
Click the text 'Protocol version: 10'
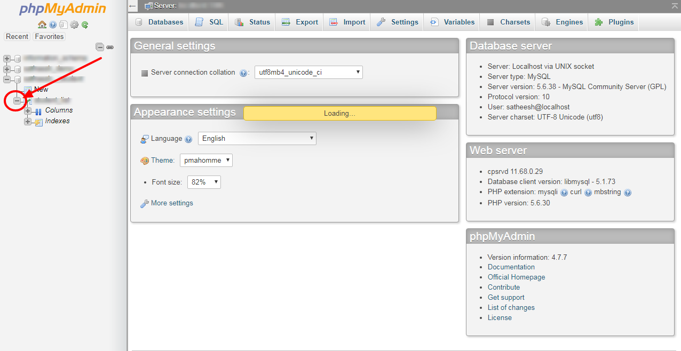(518, 97)
